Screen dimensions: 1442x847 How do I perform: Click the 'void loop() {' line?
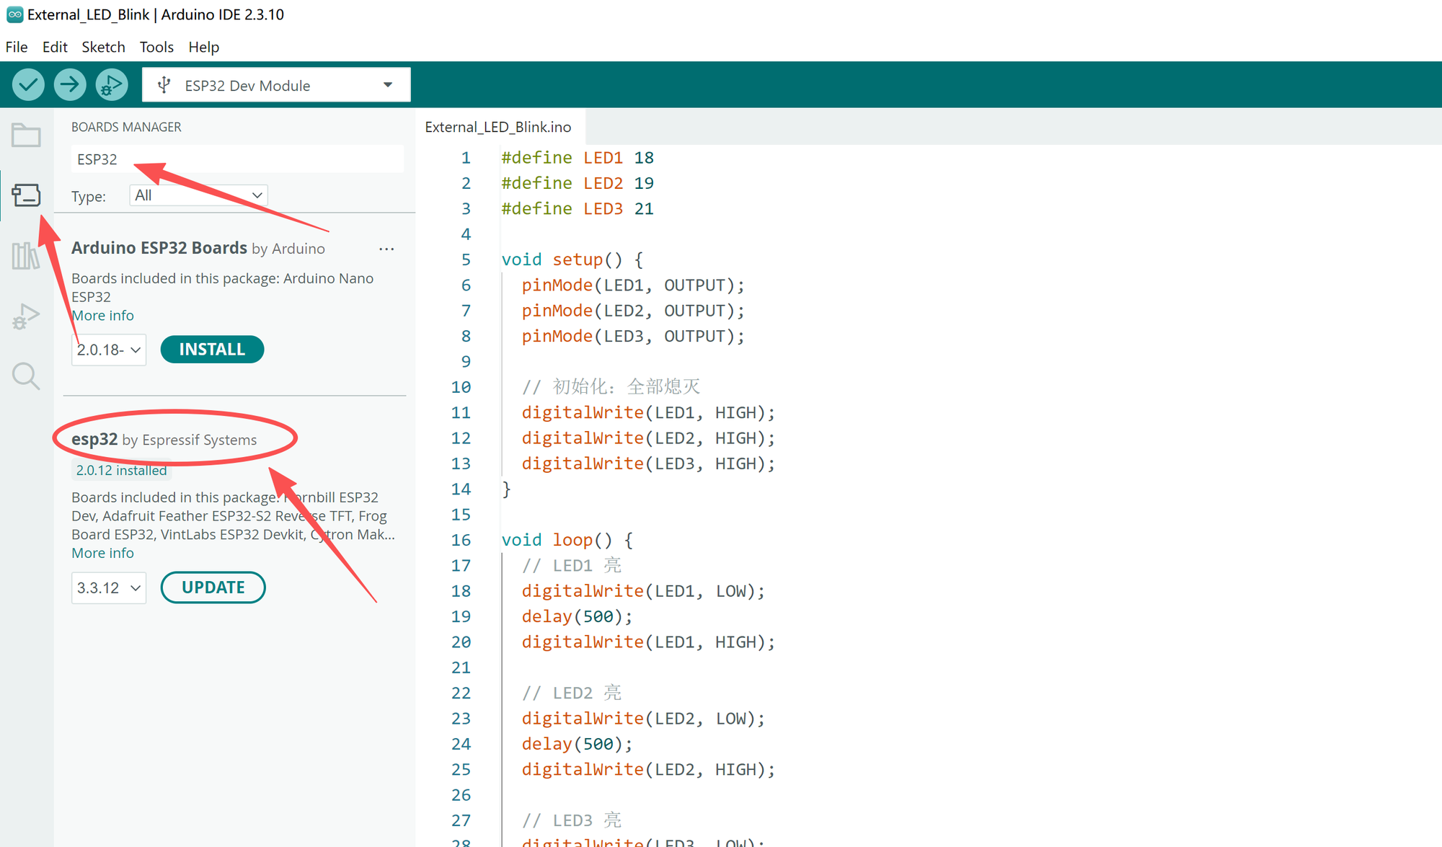point(567,540)
